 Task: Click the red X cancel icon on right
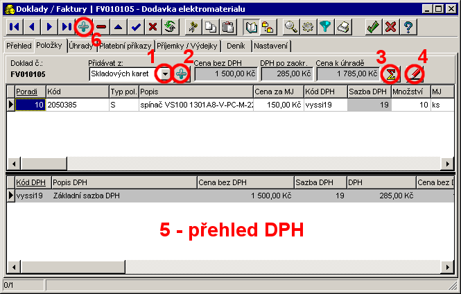tap(391, 27)
